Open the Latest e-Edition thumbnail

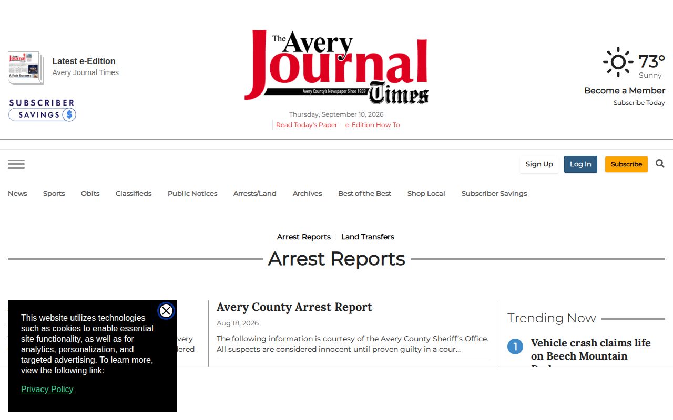(x=25, y=68)
